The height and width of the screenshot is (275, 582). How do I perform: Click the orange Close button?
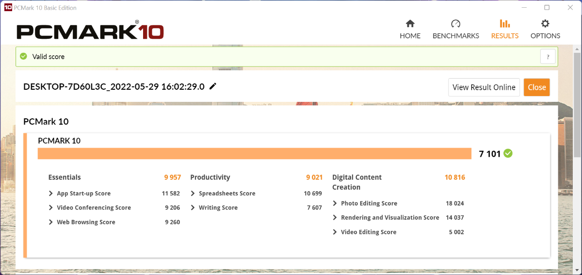(536, 87)
